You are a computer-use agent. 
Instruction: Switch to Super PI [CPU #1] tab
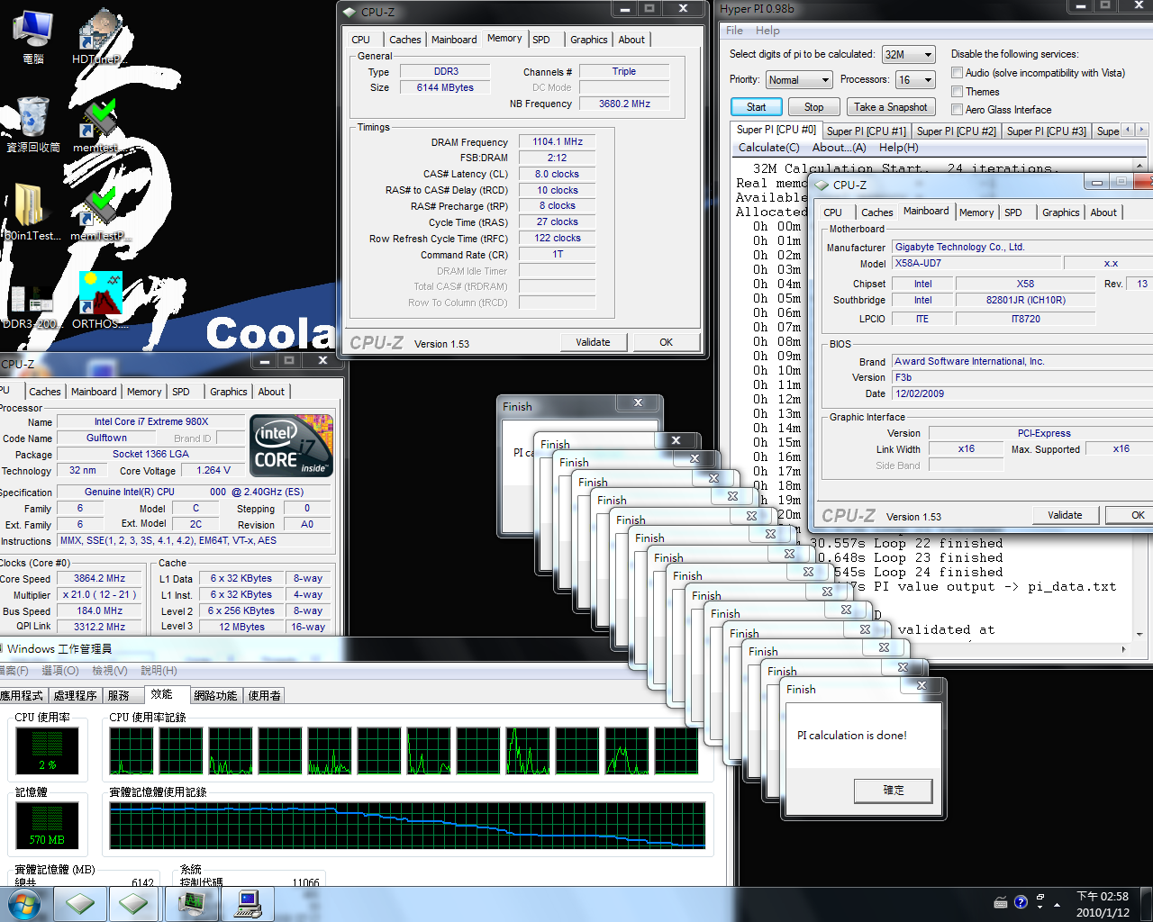click(x=866, y=131)
